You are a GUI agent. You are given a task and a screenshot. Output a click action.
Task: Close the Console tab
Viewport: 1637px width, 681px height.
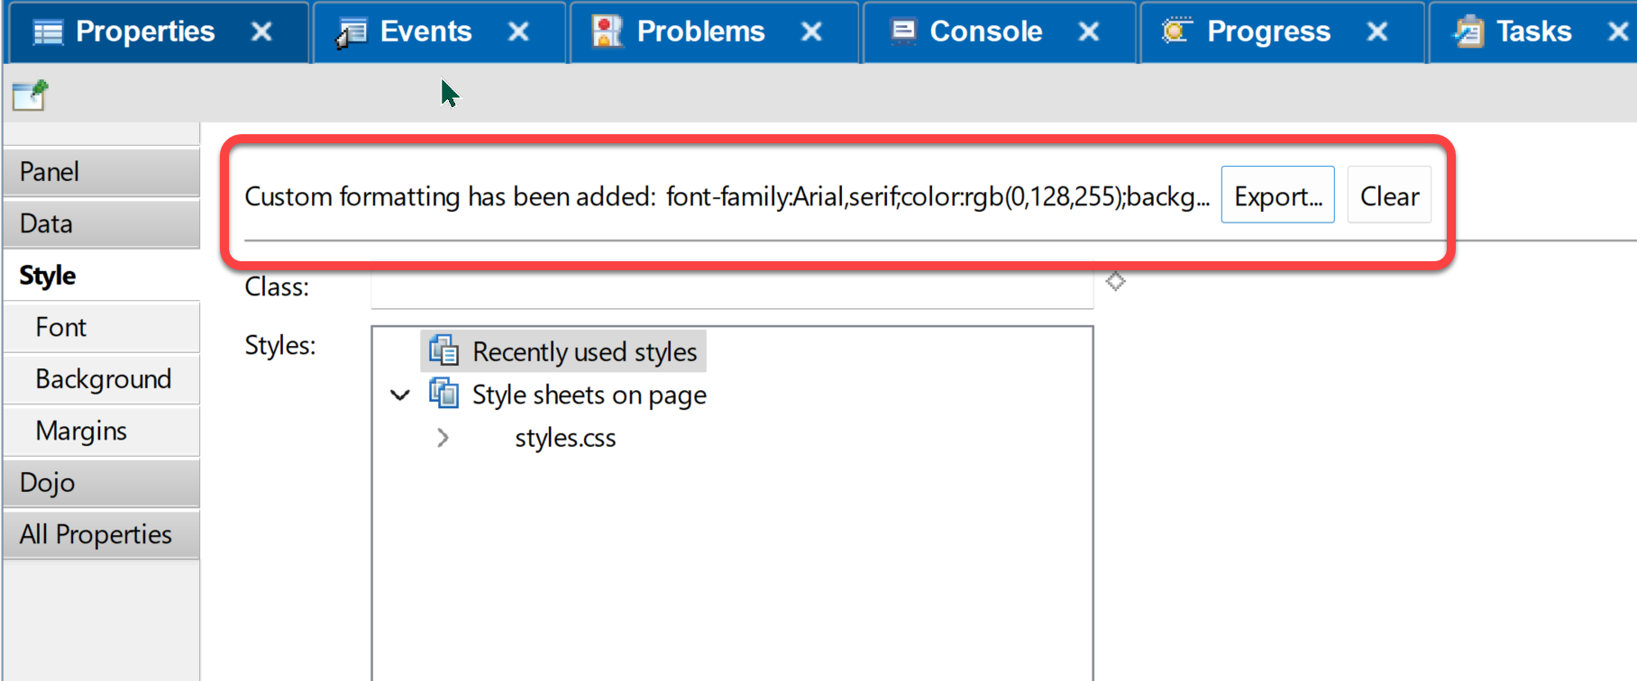click(x=1089, y=32)
